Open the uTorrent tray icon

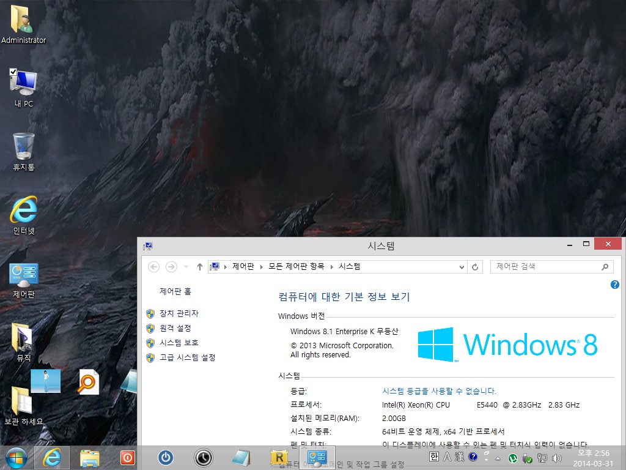pyautogui.click(x=513, y=458)
